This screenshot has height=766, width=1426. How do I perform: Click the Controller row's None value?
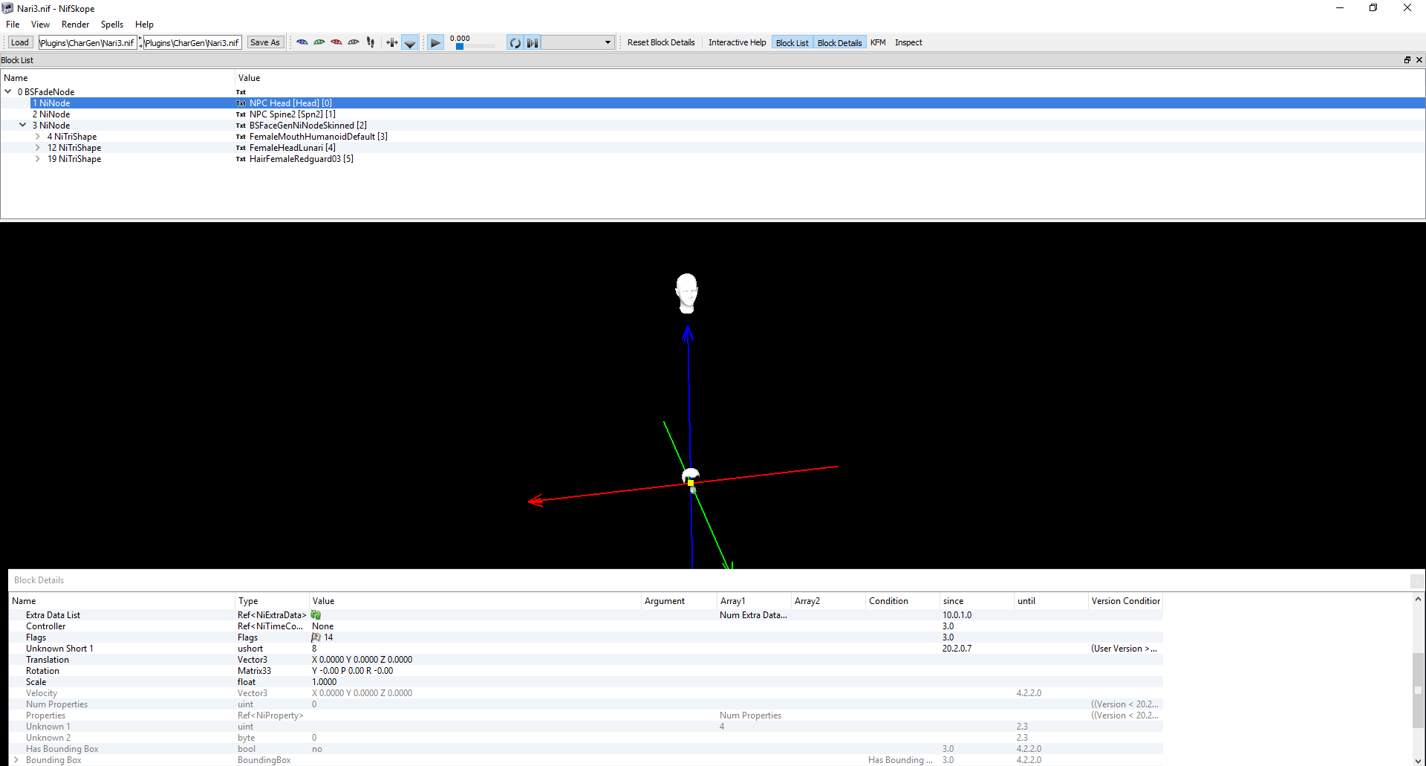pos(322,626)
